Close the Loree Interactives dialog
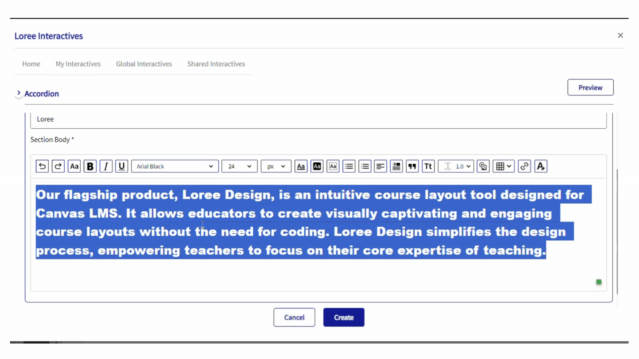Screen dimensions: 639x359 [x=620, y=35]
